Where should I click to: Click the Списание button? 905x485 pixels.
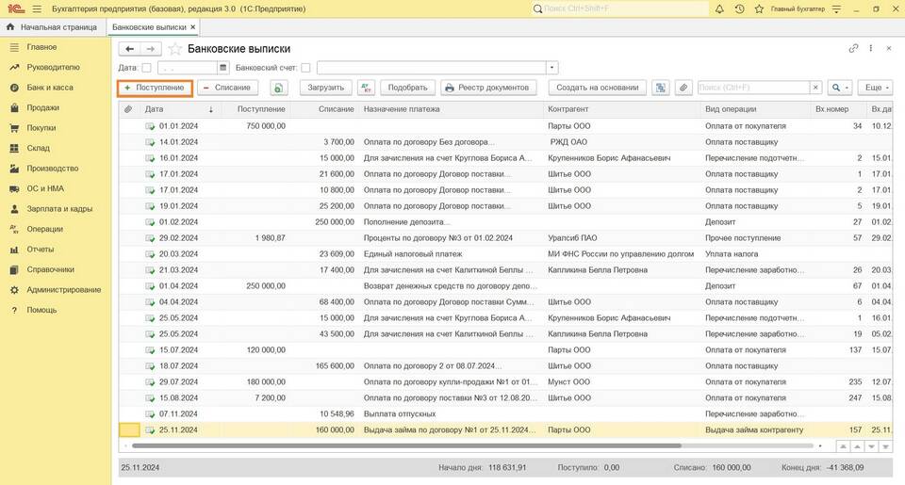tap(227, 88)
